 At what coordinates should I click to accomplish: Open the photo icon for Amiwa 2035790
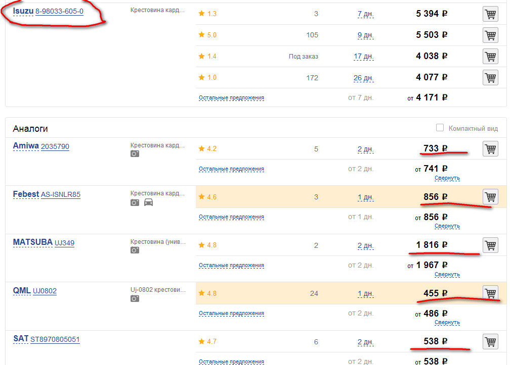tap(135, 154)
